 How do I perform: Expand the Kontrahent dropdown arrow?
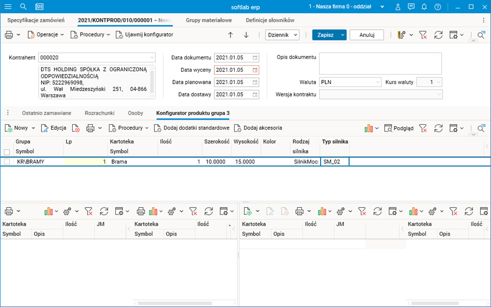152,58
